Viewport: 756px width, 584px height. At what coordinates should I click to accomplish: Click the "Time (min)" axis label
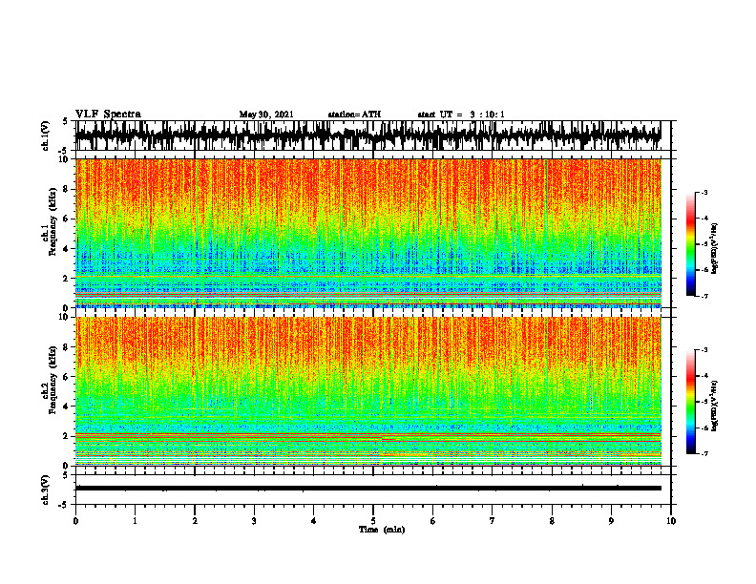382,530
